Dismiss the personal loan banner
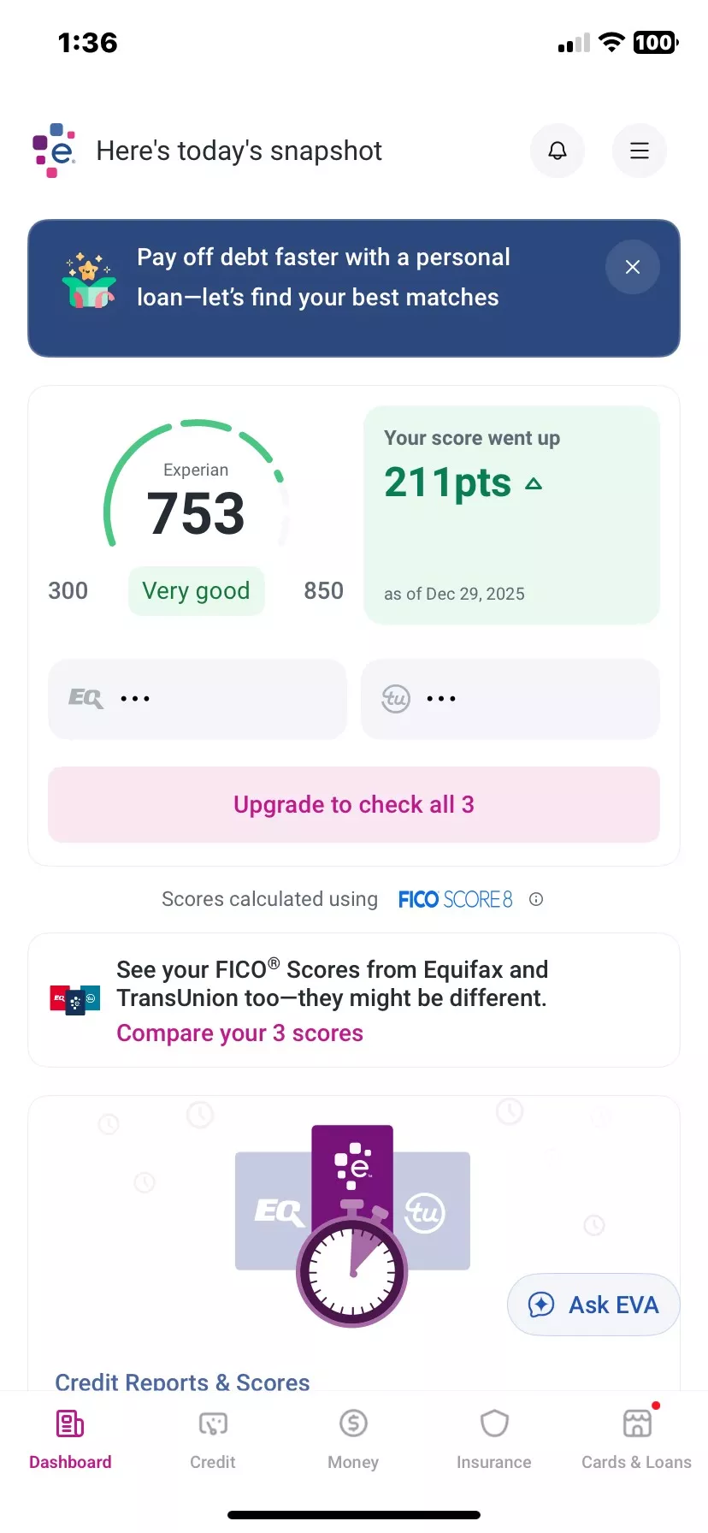This screenshot has width=708, height=1533. point(632,267)
